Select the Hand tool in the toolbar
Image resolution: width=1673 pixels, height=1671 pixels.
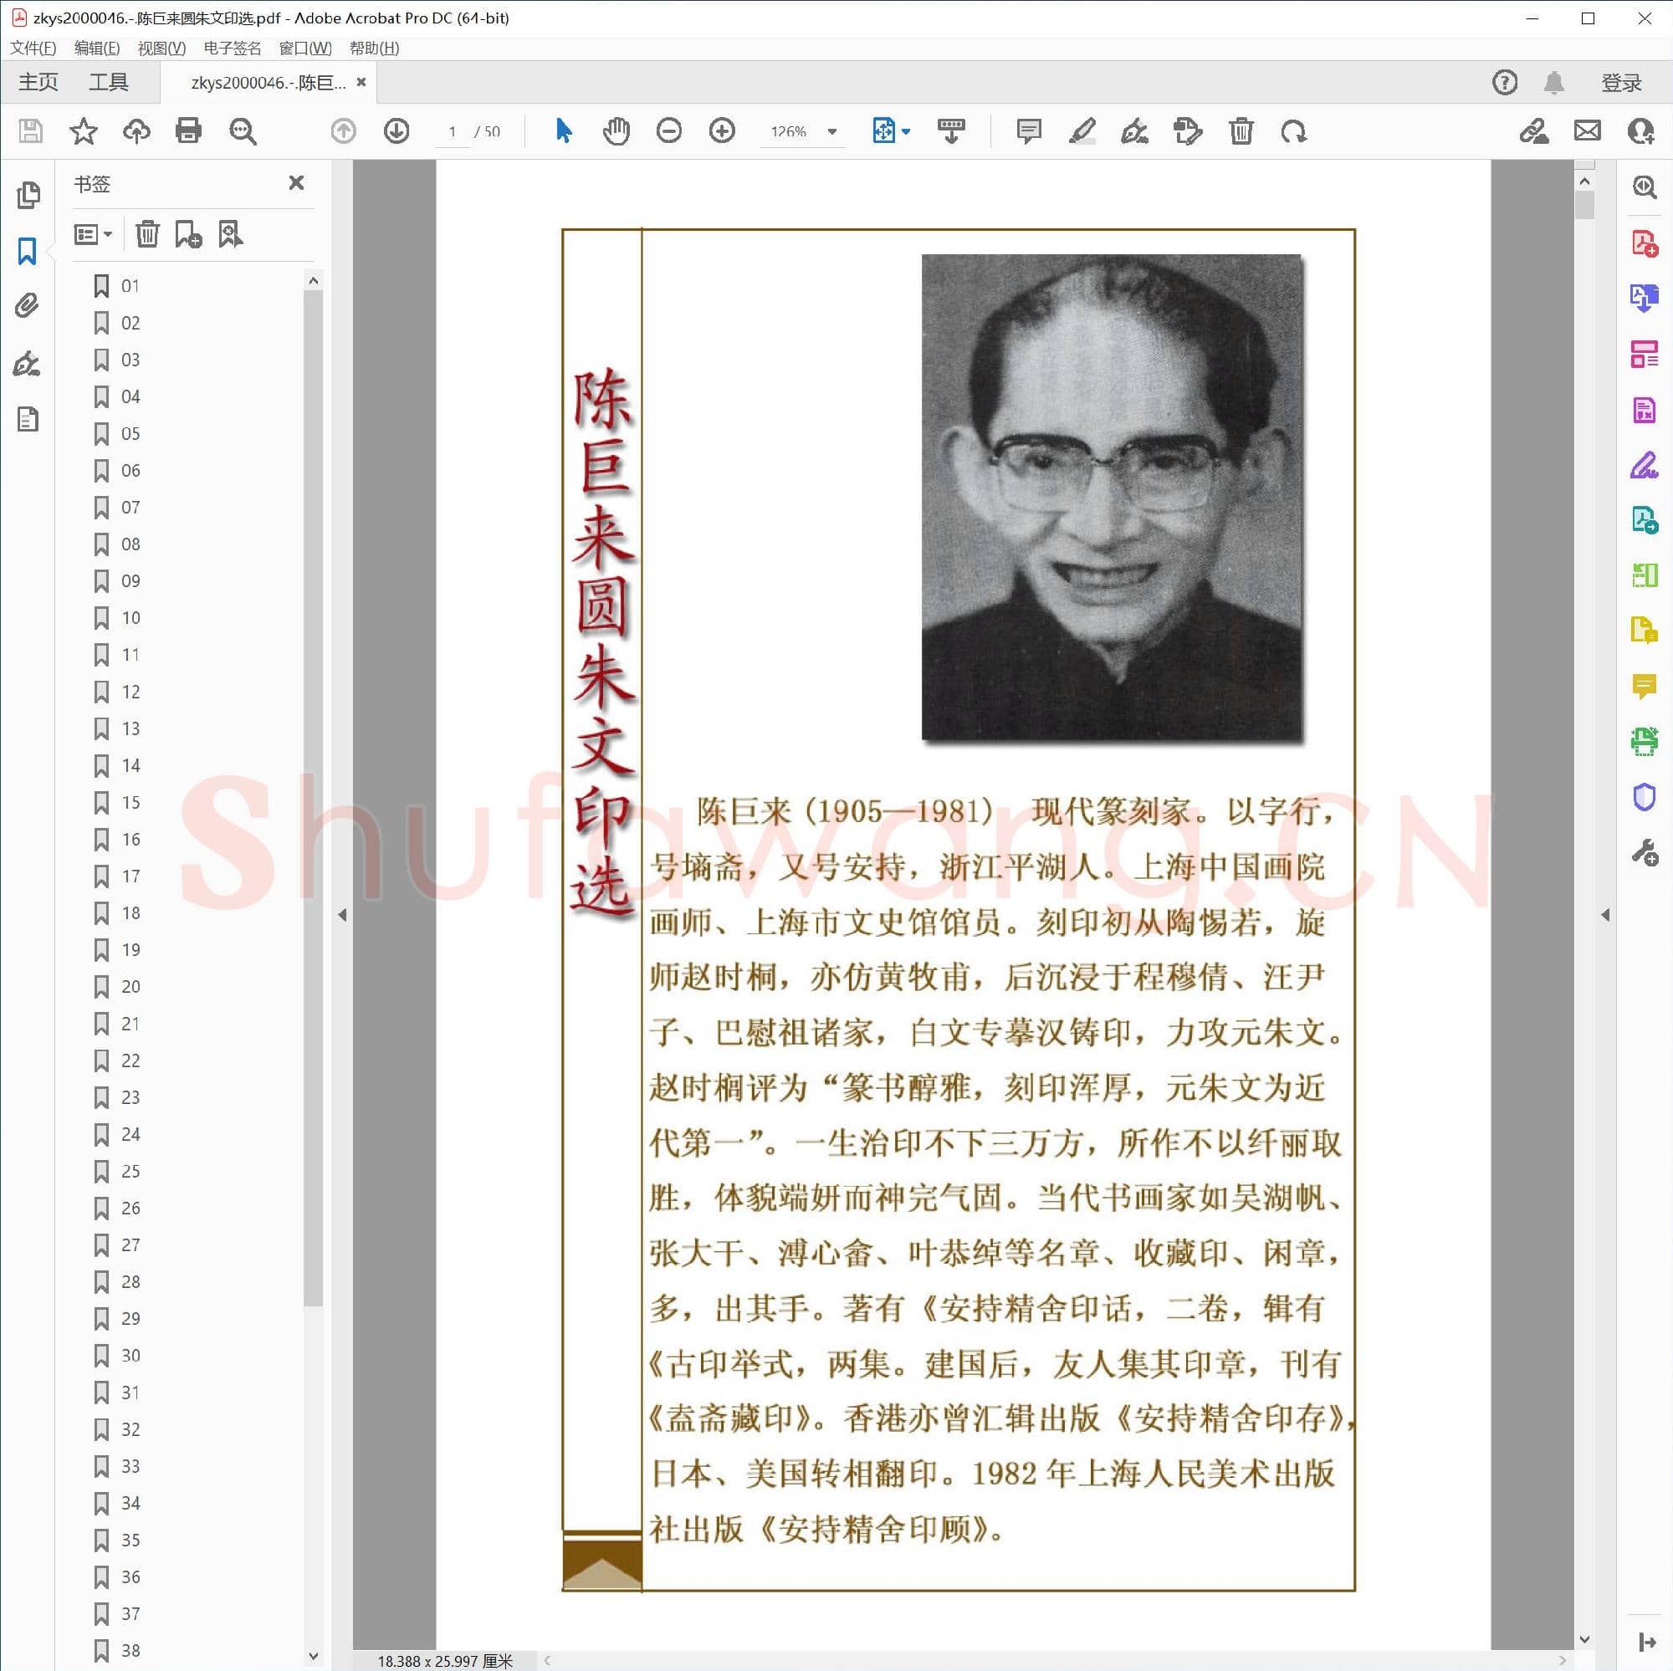point(617,131)
